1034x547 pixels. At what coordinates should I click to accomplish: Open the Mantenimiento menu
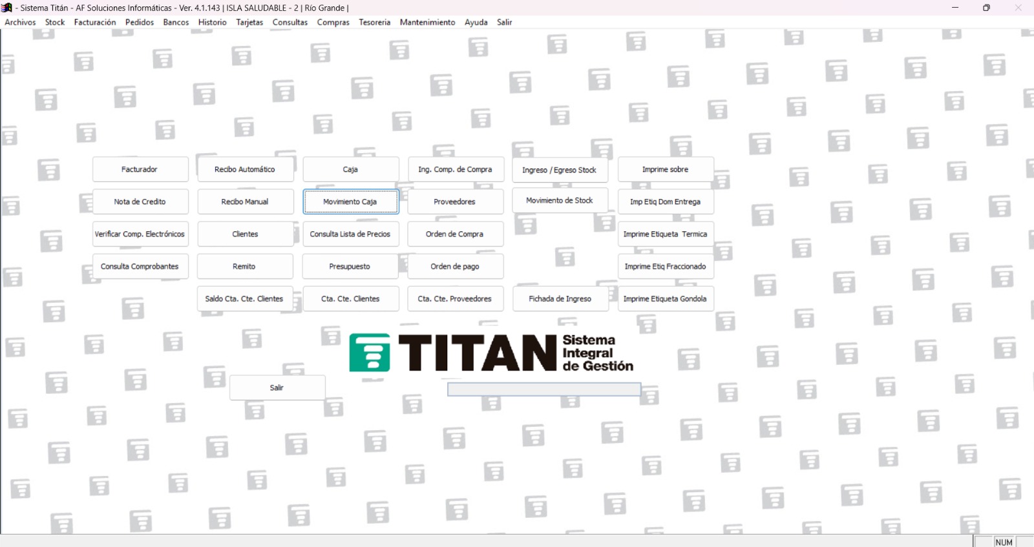(427, 22)
